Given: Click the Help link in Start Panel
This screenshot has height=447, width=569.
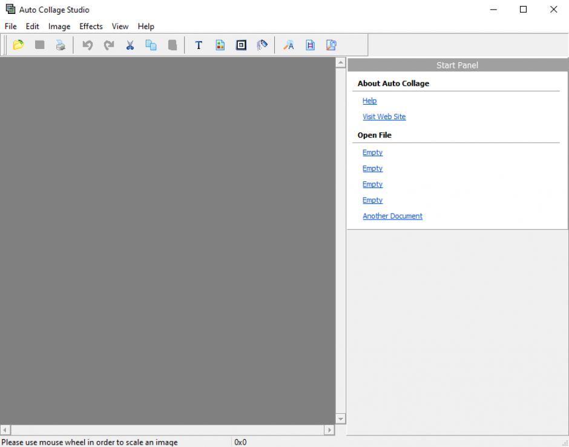Looking at the screenshot, I should (369, 101).
